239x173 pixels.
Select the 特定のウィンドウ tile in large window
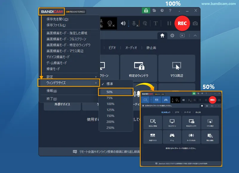(139, 68)
